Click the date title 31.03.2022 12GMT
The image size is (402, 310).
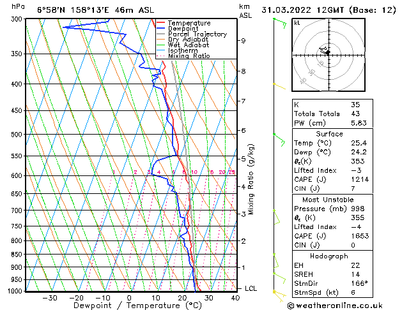coord(327,10)
